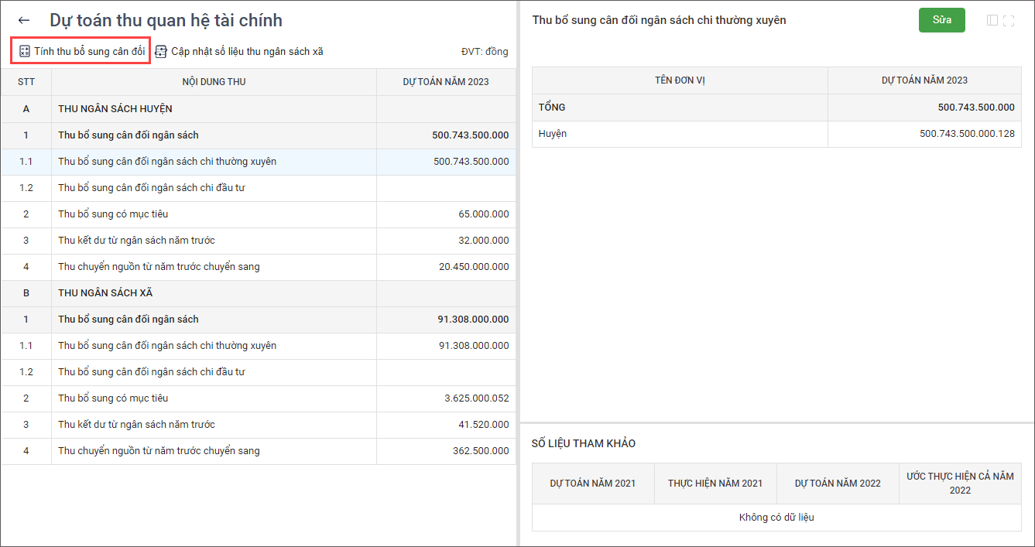Select huyện row 1.1 chi thường xuyên

point(167,162)
